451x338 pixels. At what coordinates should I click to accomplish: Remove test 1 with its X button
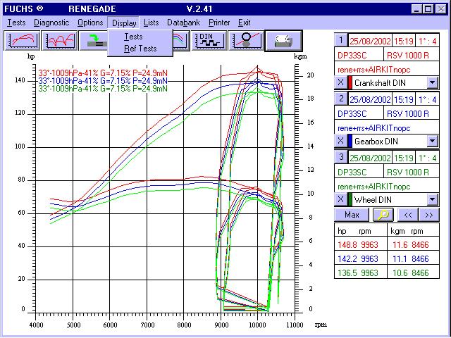[x=340, y=82]
